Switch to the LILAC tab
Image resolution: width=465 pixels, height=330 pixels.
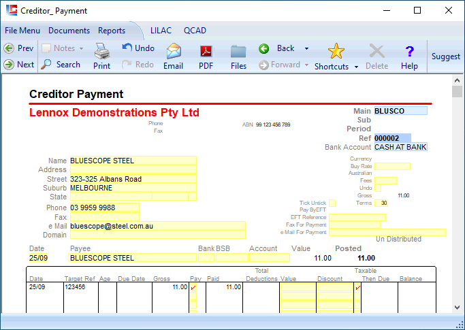161,31
